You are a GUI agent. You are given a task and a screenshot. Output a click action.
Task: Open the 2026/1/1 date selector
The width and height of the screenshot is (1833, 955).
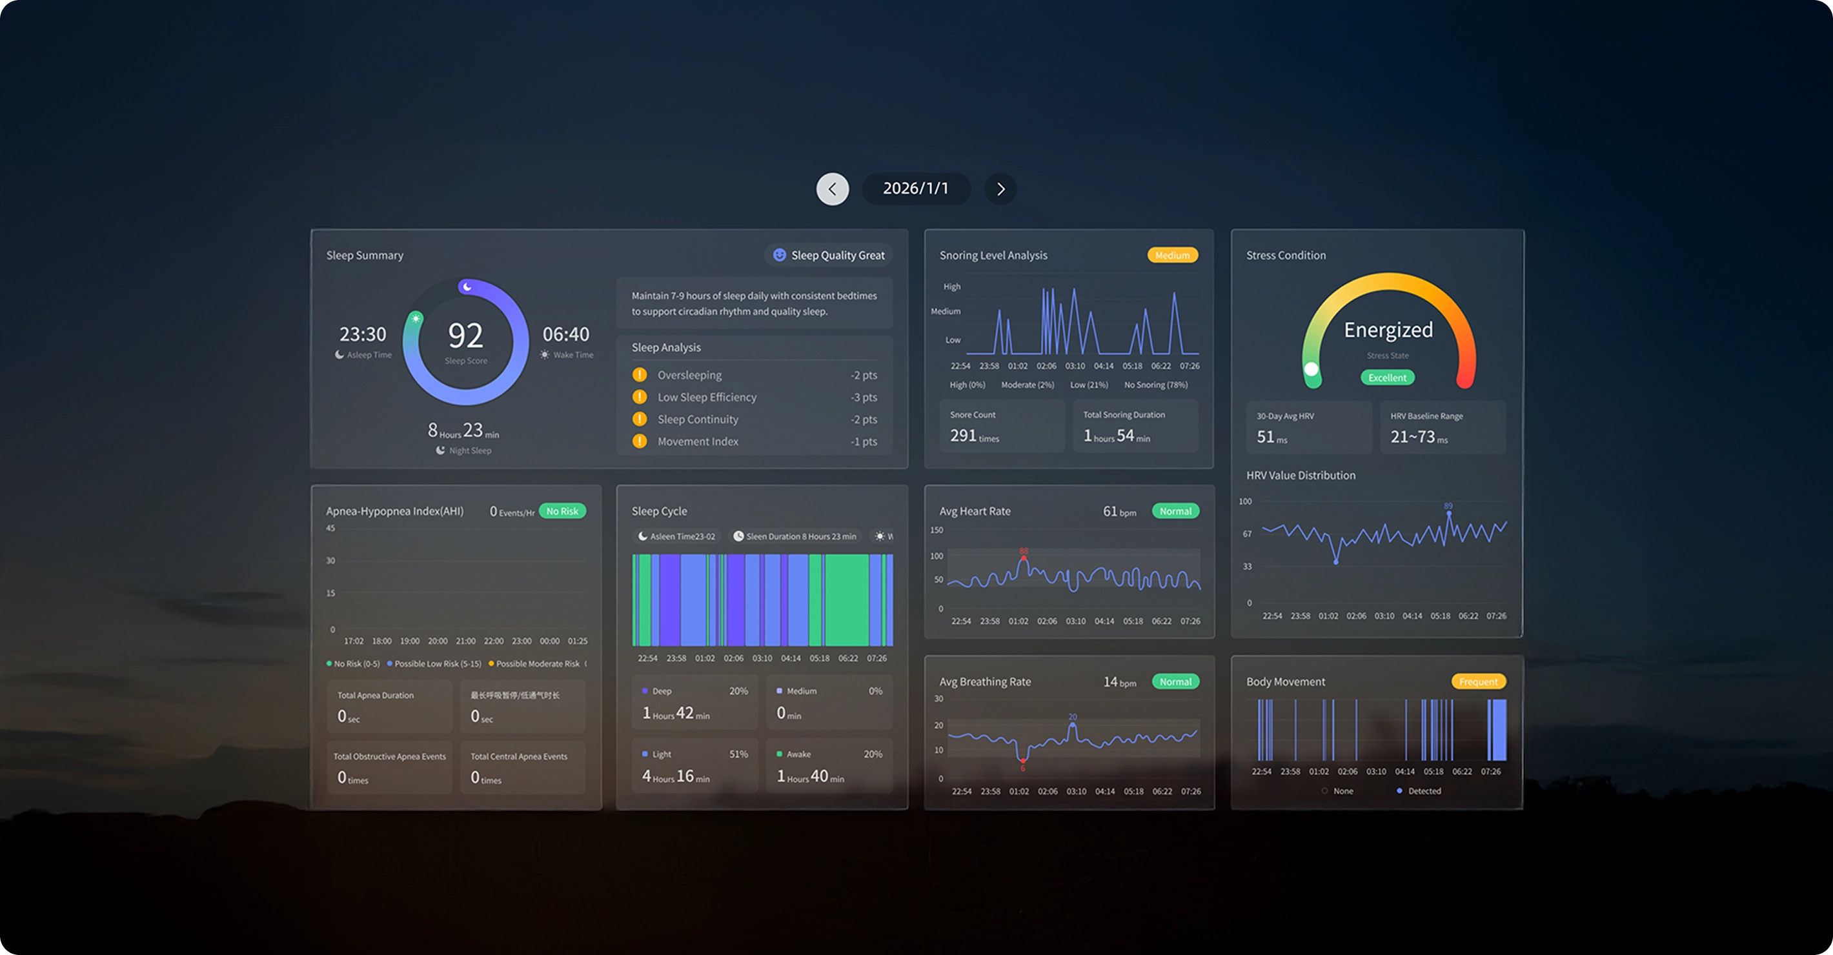tap(916, 188)
